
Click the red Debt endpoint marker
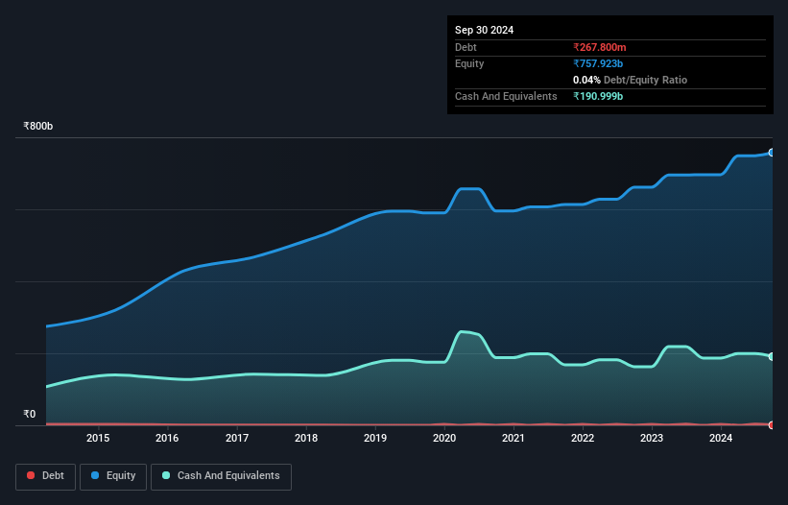[x=772, y=424]
